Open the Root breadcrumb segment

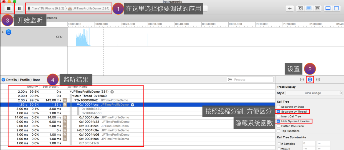[36, 80]
